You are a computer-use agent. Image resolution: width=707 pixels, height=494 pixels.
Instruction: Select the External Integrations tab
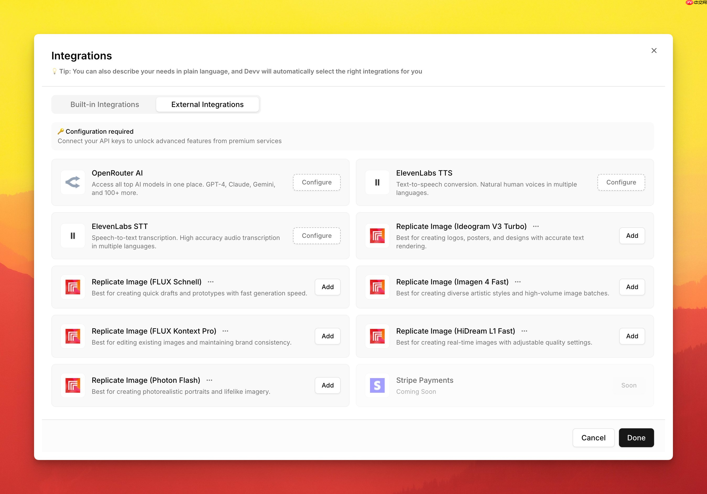[x=207, y=104]
